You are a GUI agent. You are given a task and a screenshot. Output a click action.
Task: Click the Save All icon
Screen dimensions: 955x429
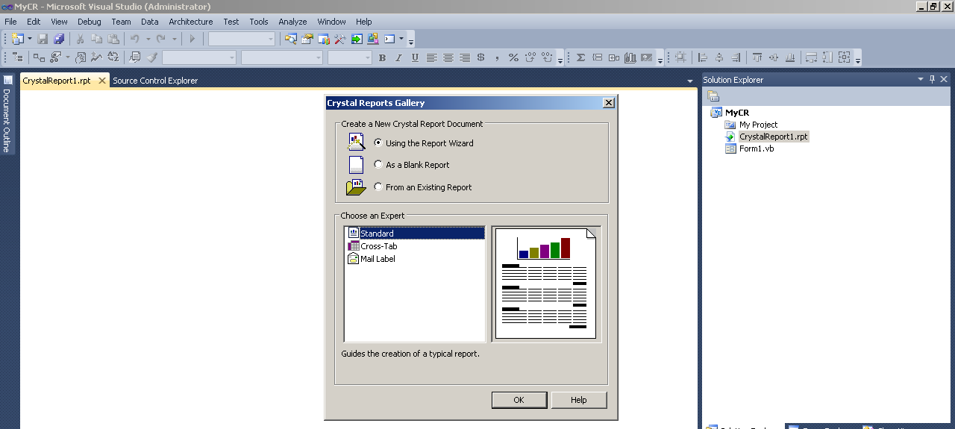pos(59,39)
